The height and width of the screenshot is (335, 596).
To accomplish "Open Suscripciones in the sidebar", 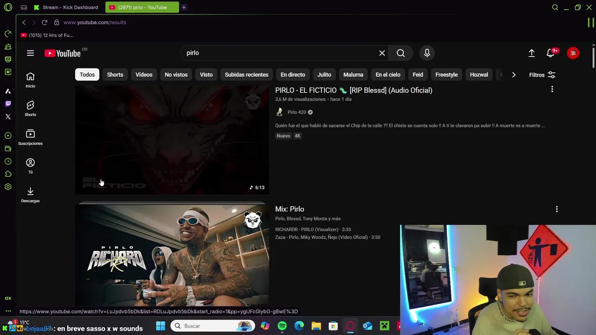I will pos(30,138).
